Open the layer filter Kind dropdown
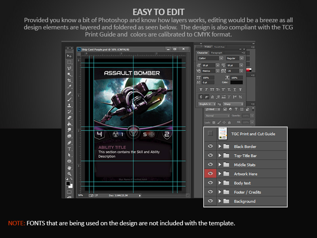Viewport: 317px width, 238px height. point(212,109)
